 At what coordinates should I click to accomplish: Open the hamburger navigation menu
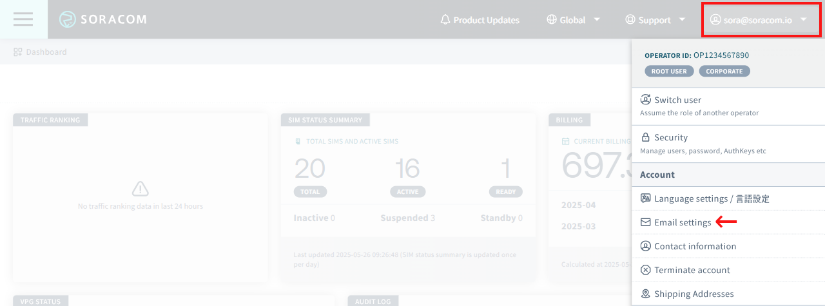23,19
